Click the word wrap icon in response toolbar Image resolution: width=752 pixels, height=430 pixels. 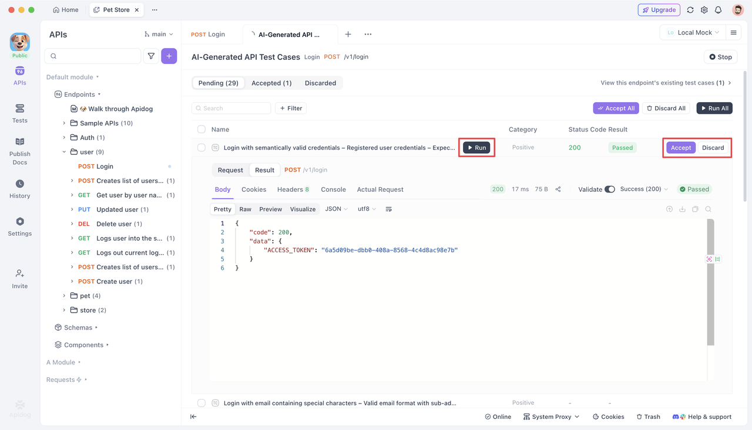[388, 209]
